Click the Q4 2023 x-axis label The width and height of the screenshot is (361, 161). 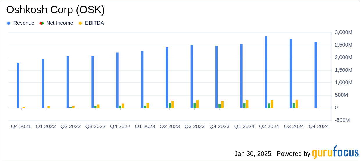219,127
